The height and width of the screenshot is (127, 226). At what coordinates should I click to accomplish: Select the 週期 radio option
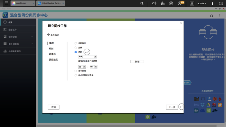pyautogui.click(x=75, y=52)
